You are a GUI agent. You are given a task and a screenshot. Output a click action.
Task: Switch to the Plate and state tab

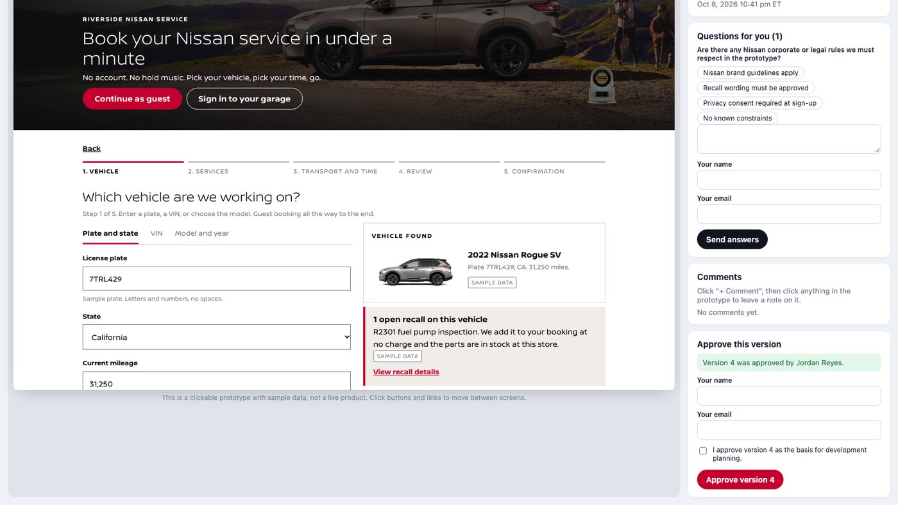pos(110,233)
